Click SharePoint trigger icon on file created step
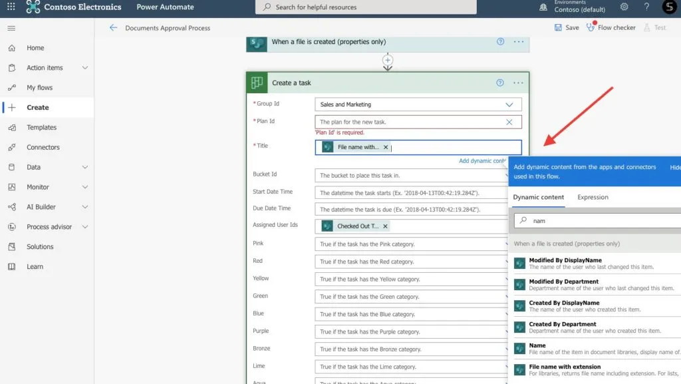Screen dimensions: 681x384 coord(257,44)
